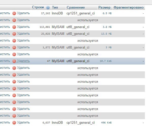Click используется text between 1,872 and 47 rows

88,54
